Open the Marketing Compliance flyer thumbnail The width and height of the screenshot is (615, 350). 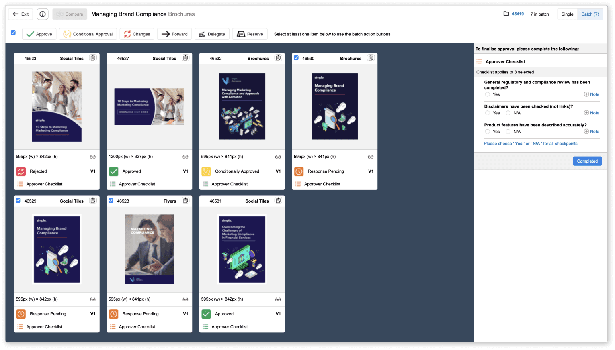[x=149, y=249]
